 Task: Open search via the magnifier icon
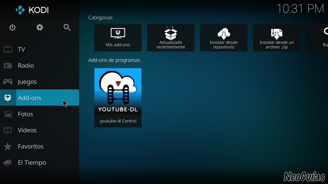(67, 27)
